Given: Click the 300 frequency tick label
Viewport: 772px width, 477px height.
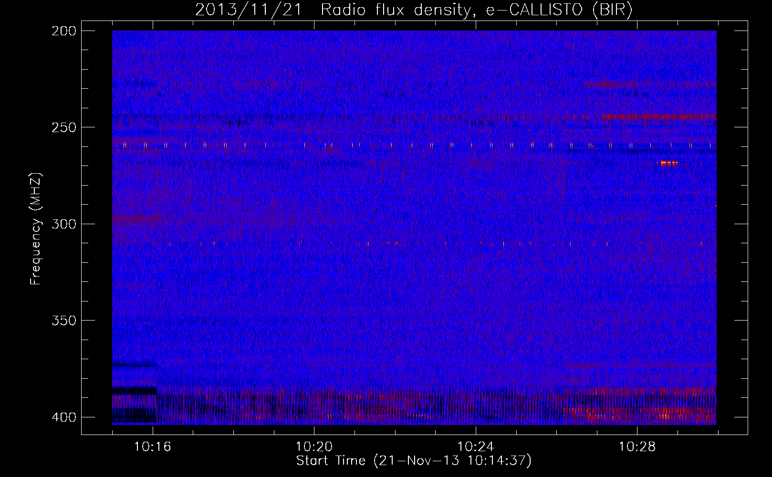Looking at the screenshot, I should pyautogui.click(x=63, y=224).
